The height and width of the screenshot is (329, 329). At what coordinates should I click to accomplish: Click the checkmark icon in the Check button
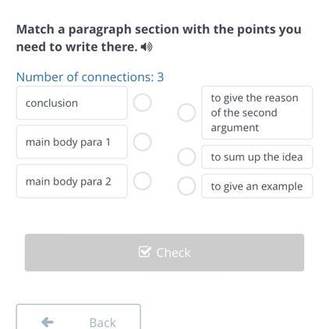pos(144,252)
